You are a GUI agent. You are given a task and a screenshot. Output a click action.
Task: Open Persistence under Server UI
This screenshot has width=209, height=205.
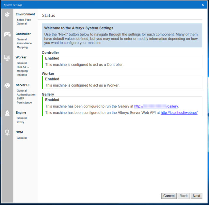pos(24,103)
